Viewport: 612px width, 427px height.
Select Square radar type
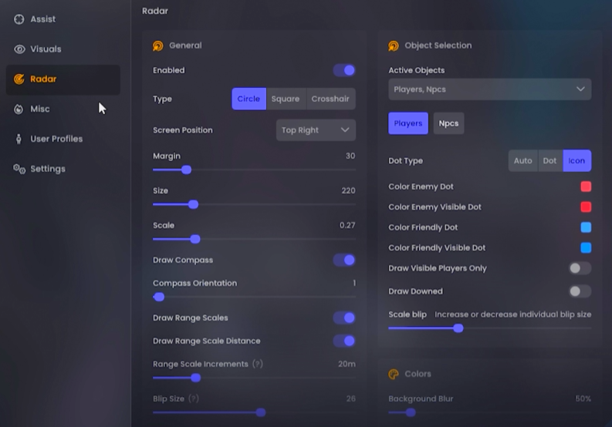tap(286, 99)
